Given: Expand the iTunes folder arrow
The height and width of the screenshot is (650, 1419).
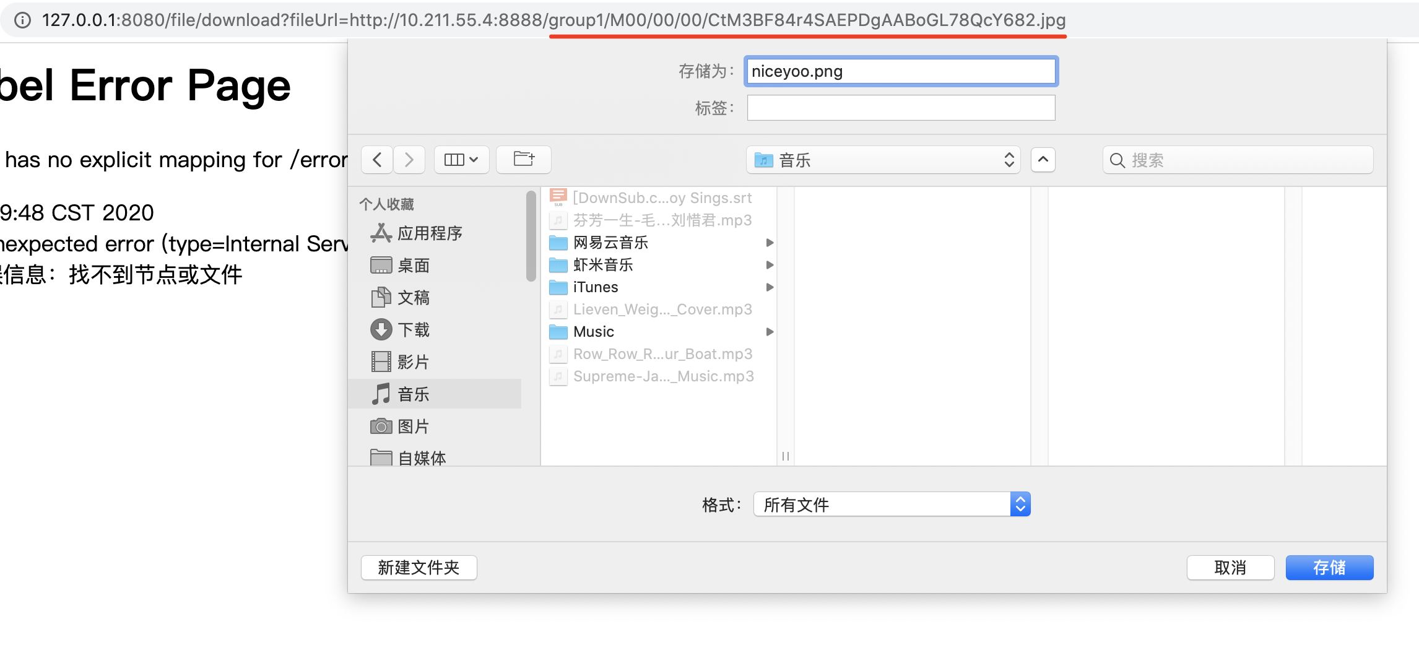Looking at the screenshot, I should [x=770, y=287].
